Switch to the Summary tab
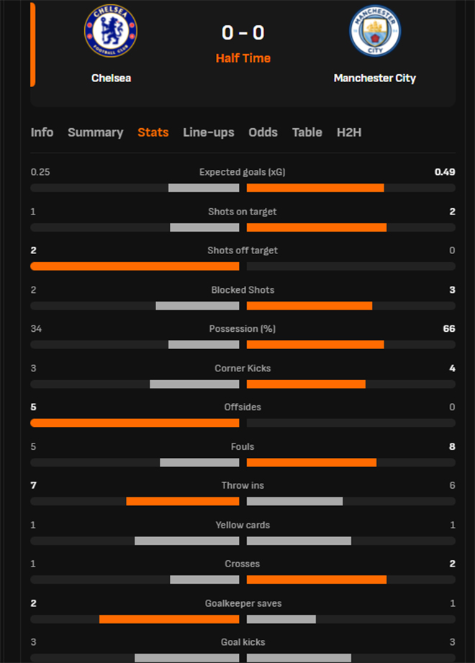This screenshot has width=475, height=663. pyautogui.click(x=95, y=132)
